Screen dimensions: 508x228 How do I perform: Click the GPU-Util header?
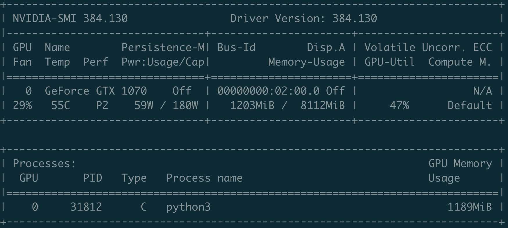click(389, 62)
